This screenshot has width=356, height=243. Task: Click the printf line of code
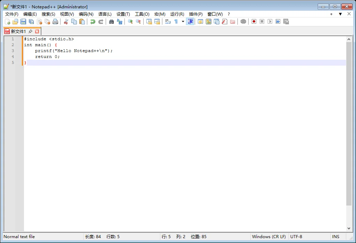click(x=74, y=51)
